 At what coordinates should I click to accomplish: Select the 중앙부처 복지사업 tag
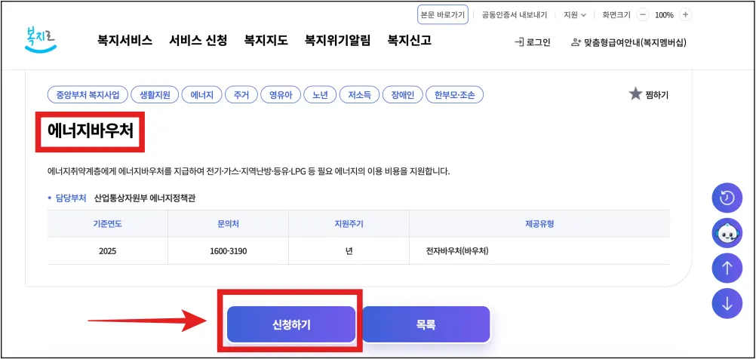click(88, 95)
